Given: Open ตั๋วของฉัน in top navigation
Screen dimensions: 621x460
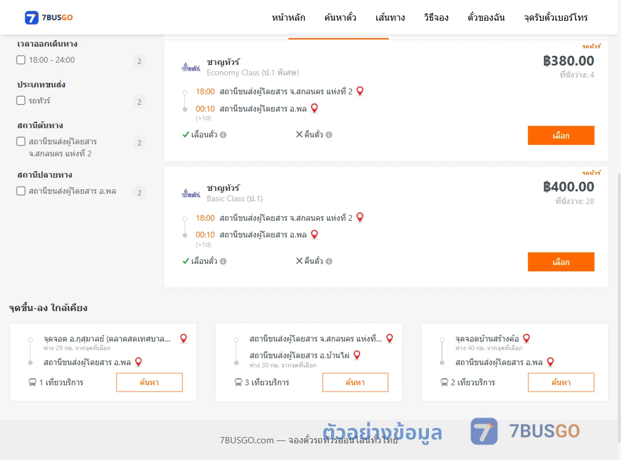Looking at the screenshot, I should click(x=486, y=17).
